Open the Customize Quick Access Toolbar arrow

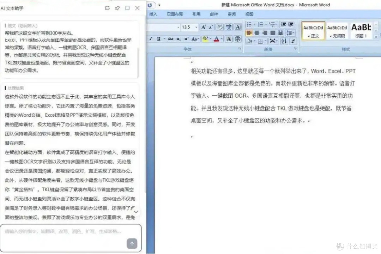159,5
